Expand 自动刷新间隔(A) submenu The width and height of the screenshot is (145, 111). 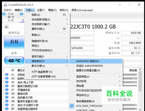47,20
